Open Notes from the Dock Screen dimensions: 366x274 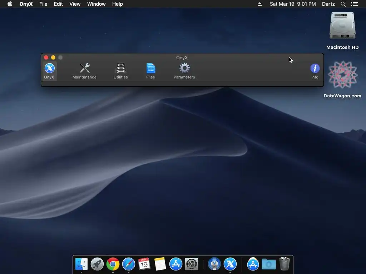(x=160, y=264)
